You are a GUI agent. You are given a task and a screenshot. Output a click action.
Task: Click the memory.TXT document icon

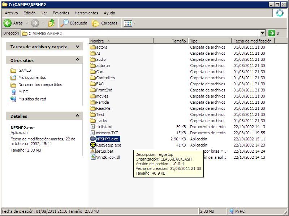pyautogui.click(x=93, y=133)
